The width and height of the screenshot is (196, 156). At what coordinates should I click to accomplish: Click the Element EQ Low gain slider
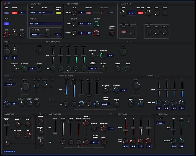click(174, 128)
